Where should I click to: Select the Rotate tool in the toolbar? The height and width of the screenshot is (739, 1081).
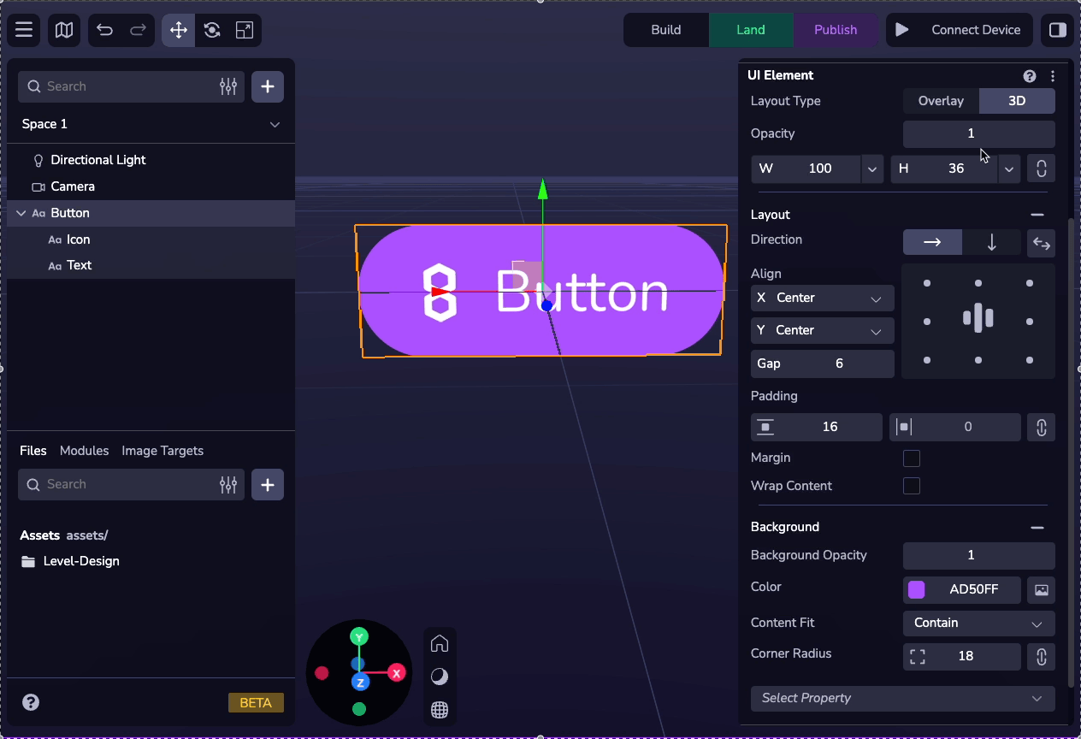pos(210,30)
